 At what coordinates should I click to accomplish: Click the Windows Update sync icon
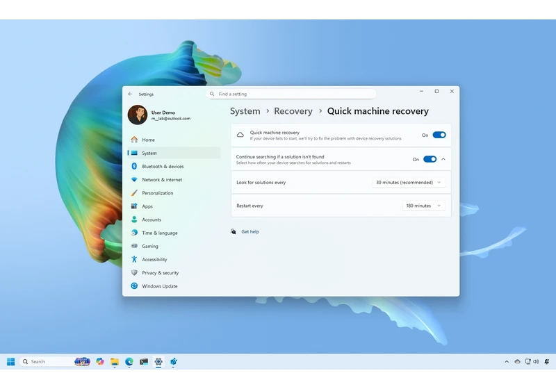point(134,286)
